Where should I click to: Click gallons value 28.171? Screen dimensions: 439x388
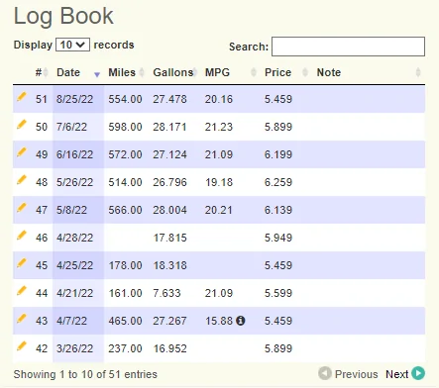pyautogui.click(x=169, y=127)
